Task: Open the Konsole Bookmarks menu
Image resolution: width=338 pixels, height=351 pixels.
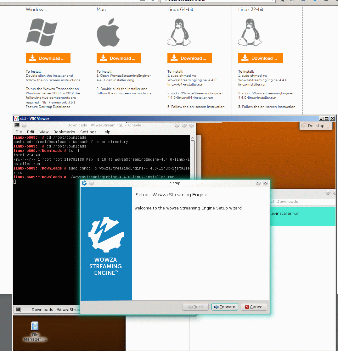Action: coord(64,132)
